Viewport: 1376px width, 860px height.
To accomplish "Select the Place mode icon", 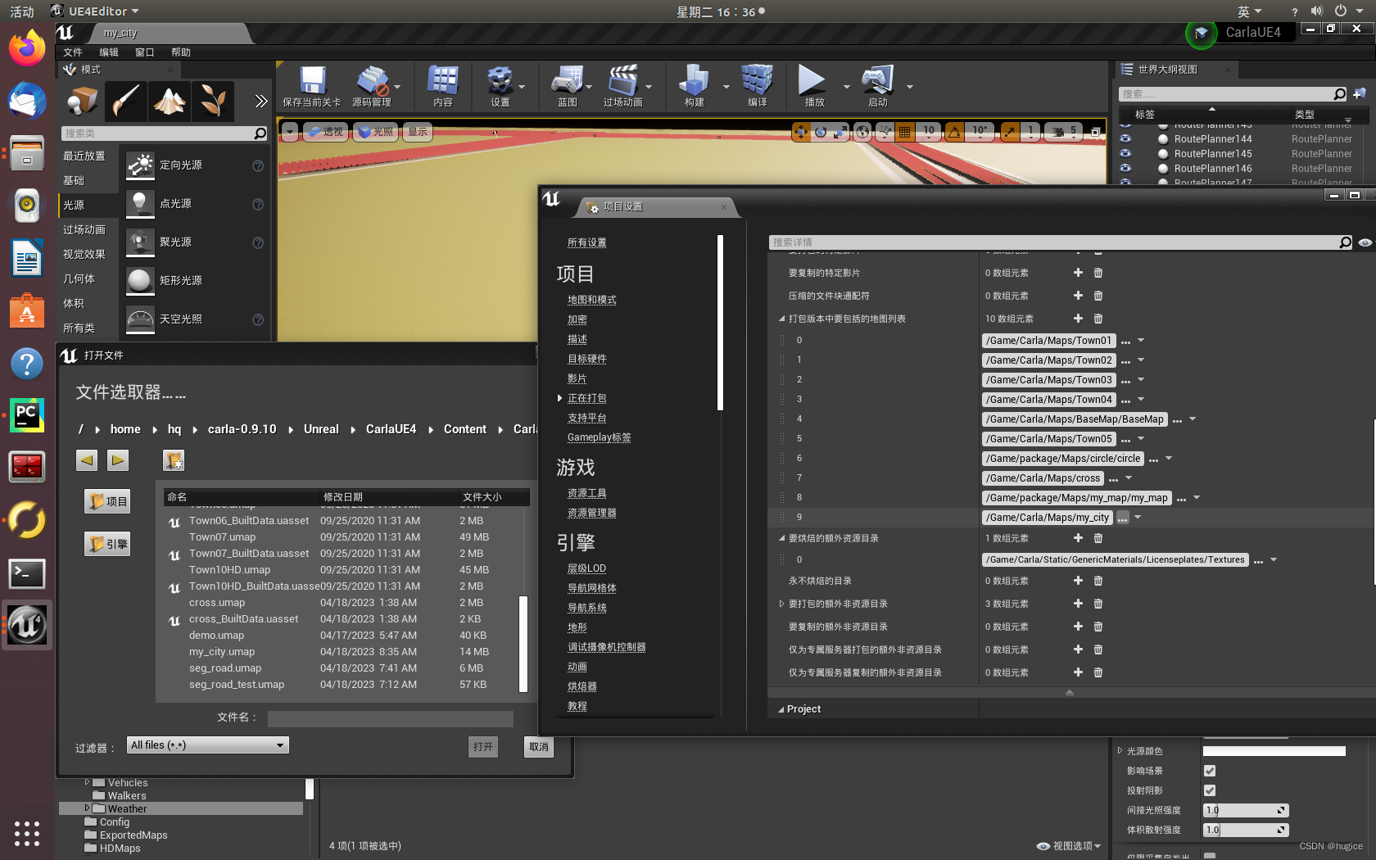I will click(83, 102).
